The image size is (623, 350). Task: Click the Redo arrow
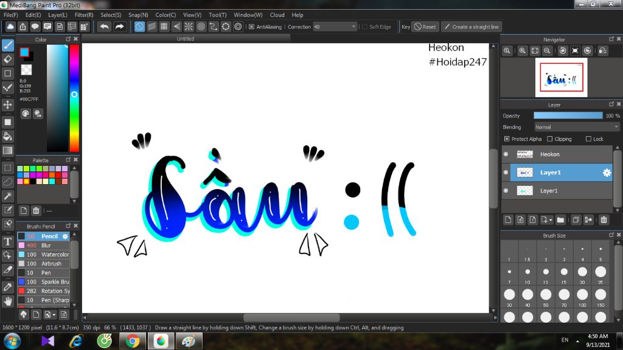tap(119, 27)
